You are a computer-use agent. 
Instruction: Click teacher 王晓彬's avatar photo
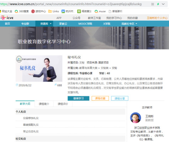pyautogui.click(x=136, y=118)
